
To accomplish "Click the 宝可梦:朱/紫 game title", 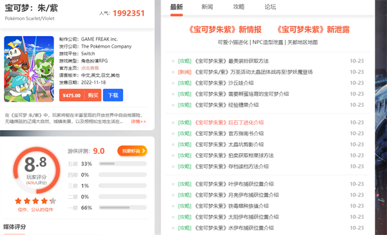I will [x=32, y=8].
